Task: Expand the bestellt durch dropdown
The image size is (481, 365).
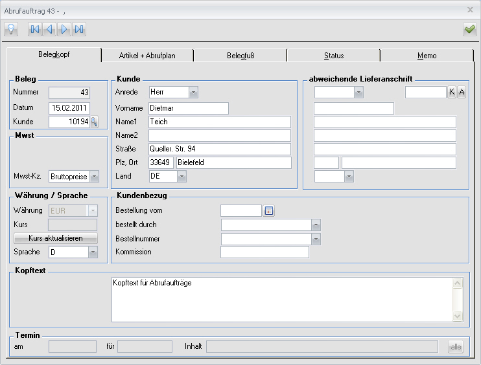Action: (316, 225)
